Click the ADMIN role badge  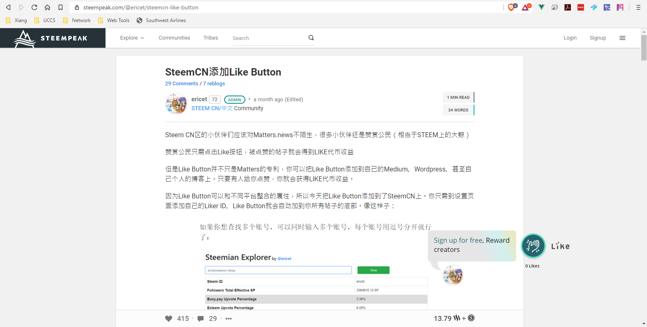click(235, 100)
